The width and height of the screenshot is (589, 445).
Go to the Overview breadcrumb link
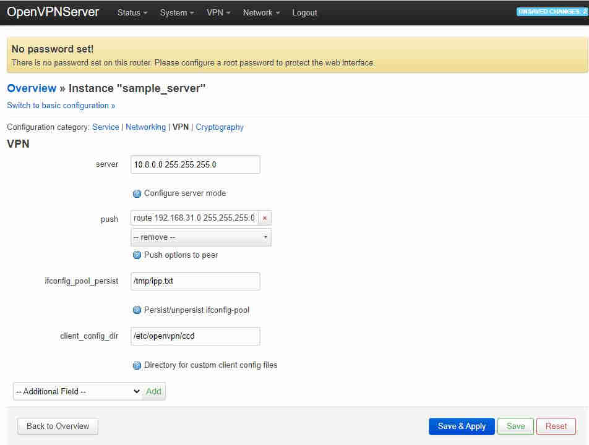click(x=32, y=88)
